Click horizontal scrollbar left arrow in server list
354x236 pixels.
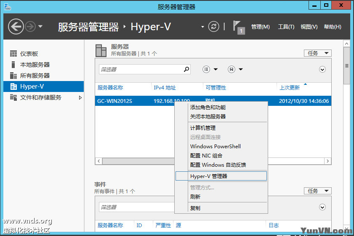point(98,161)
